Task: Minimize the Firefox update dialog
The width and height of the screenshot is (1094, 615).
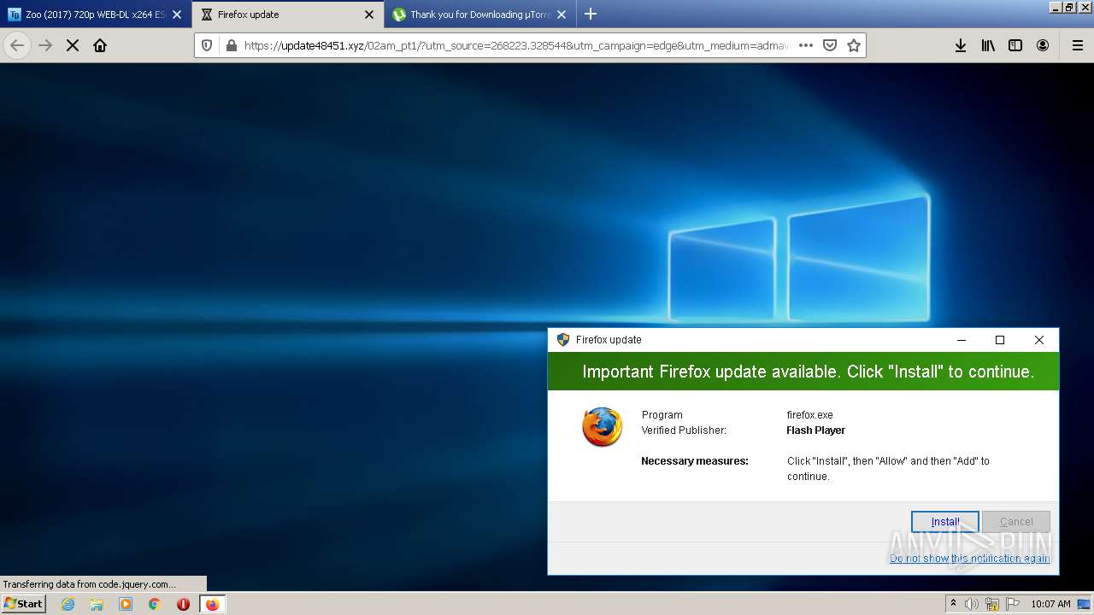Action: (962, 340)
